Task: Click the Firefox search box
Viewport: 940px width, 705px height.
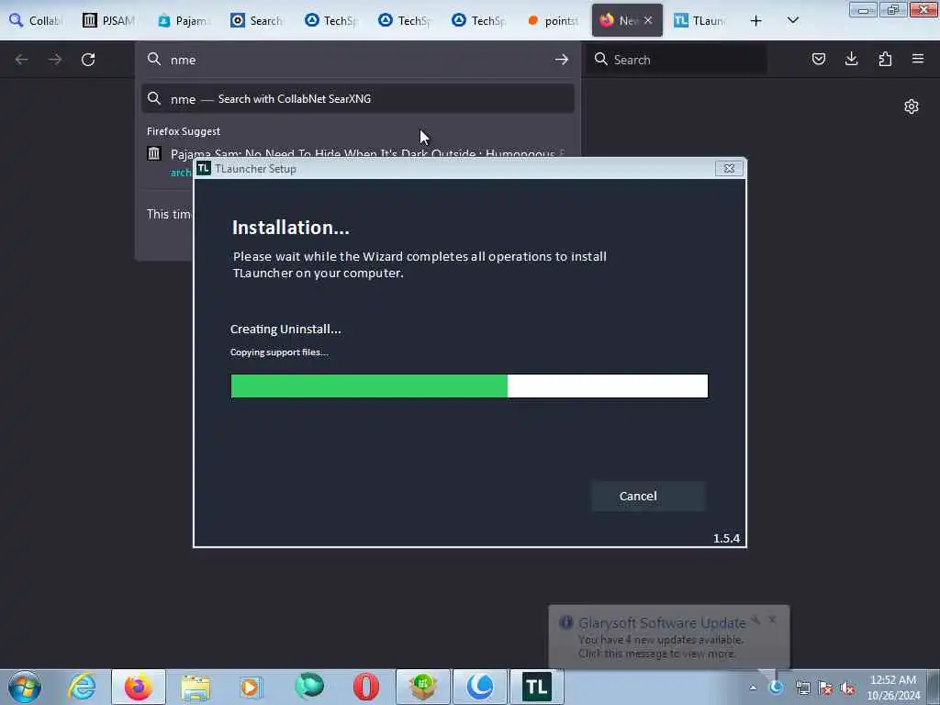Action: click(677, 60)
